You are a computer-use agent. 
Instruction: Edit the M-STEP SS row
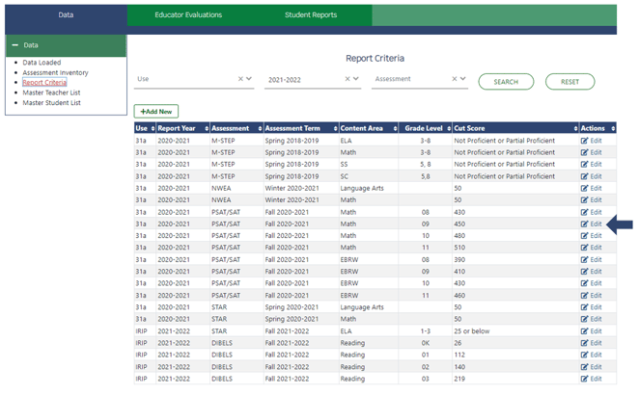click(591, 165)
